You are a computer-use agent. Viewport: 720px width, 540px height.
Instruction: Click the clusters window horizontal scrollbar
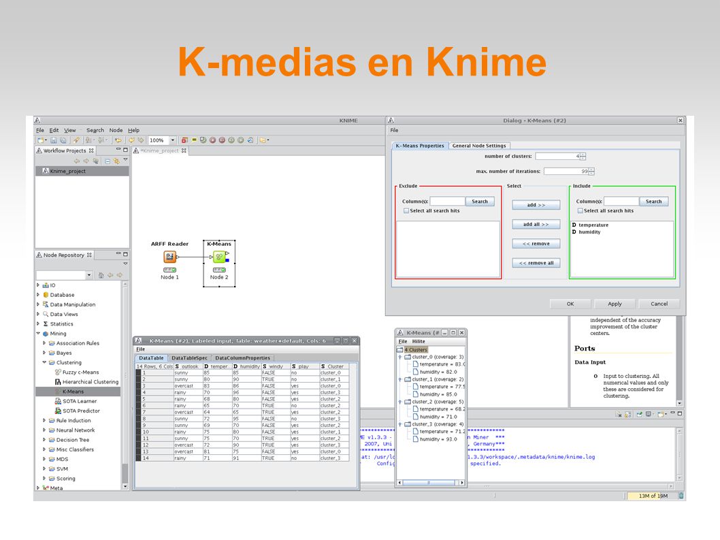(x=431, y=483)
